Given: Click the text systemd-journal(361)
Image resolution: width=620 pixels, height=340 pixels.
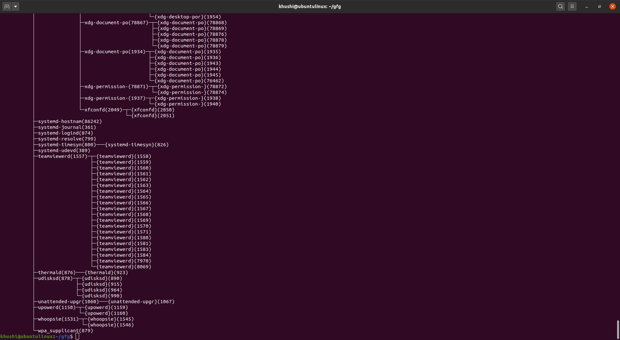Looking at the screenshot, I should tap(67, 127).
